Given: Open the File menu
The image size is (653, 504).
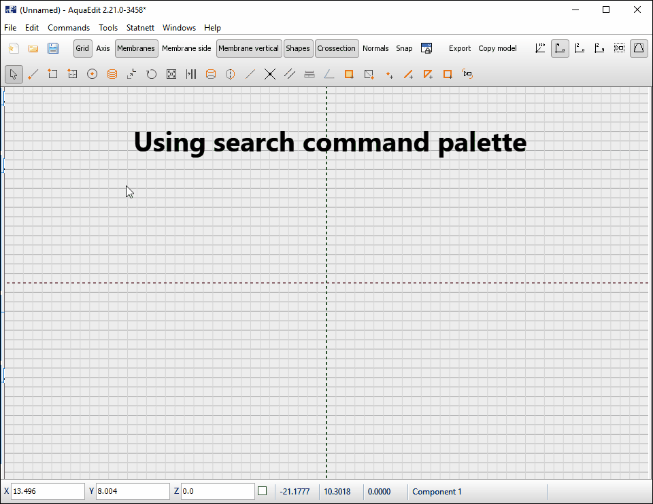Looking at the screenshot, I should tap(10, 27).
